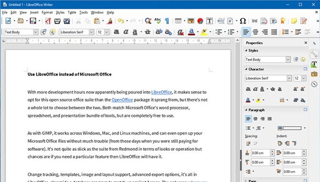Open the Table menu

72,12
